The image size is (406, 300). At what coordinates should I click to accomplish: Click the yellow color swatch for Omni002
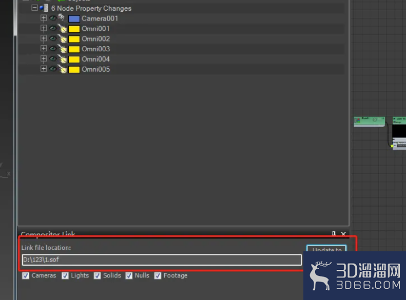click(x=74, y=39)
